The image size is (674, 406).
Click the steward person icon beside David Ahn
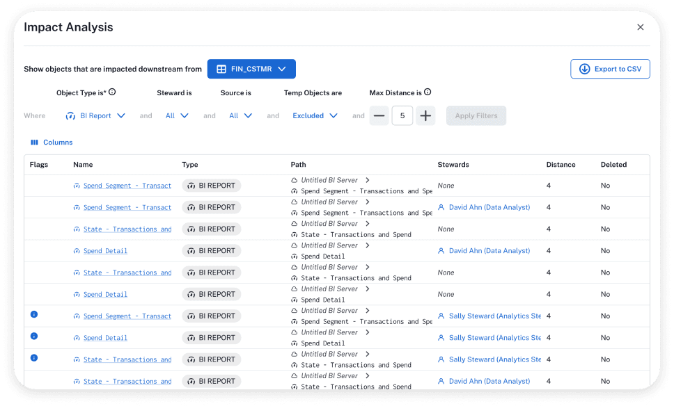coord(441,207)
